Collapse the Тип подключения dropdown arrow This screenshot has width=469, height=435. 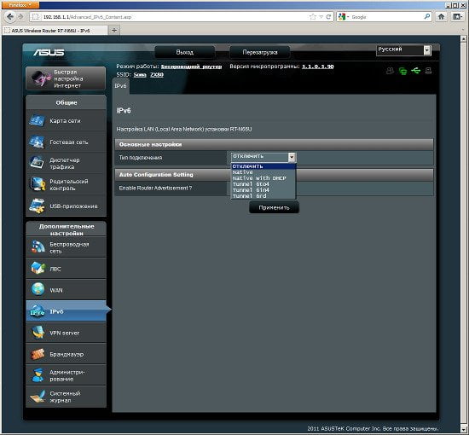tap(292, 157)
